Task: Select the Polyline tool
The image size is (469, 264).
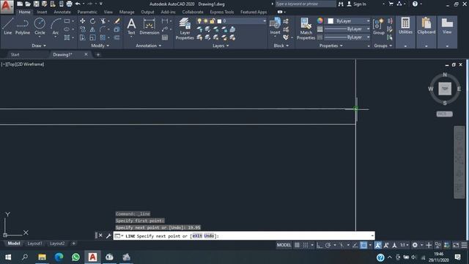Action: point(23,26)
